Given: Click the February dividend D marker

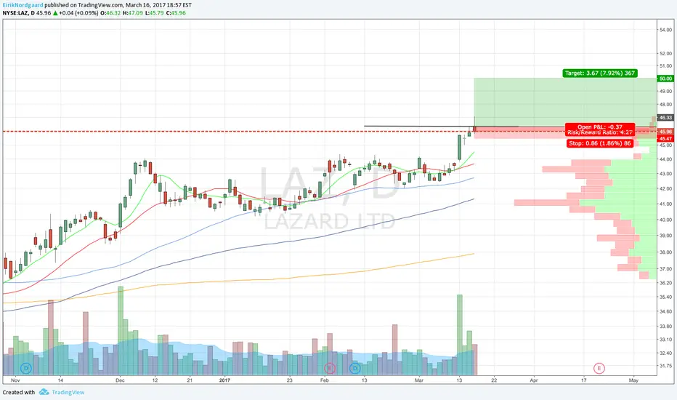Looking at the screenshot, I should (355, 369).
